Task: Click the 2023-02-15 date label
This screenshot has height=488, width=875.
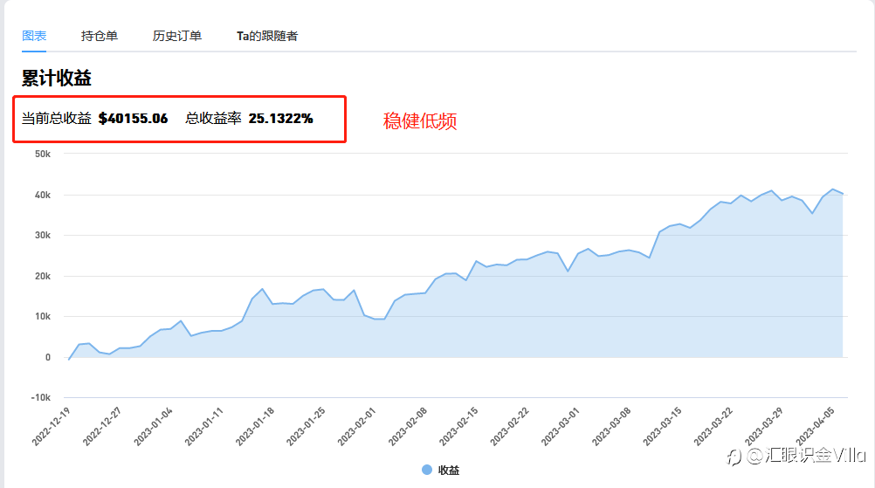Action: click(458, 427)
